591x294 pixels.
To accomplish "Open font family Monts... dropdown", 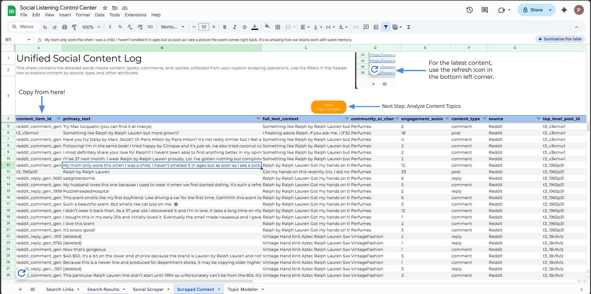I will pos(172,27).
